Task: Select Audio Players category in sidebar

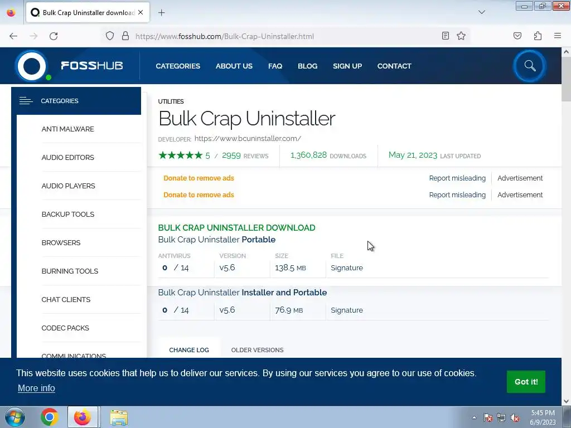Action: click(68, 186)
